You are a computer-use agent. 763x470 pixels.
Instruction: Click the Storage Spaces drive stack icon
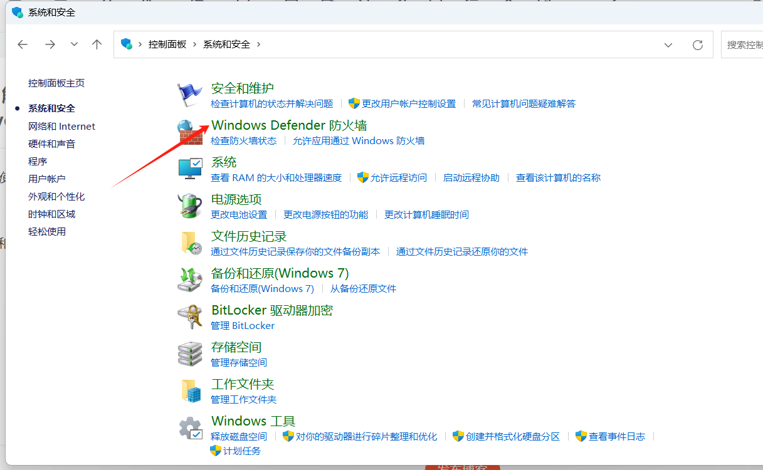pos(190,354)
